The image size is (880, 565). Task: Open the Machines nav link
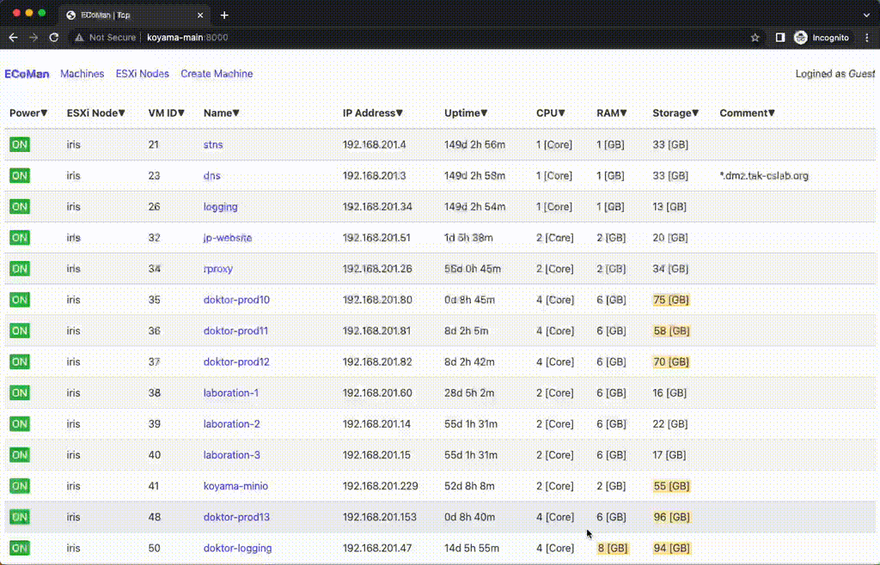82,74
